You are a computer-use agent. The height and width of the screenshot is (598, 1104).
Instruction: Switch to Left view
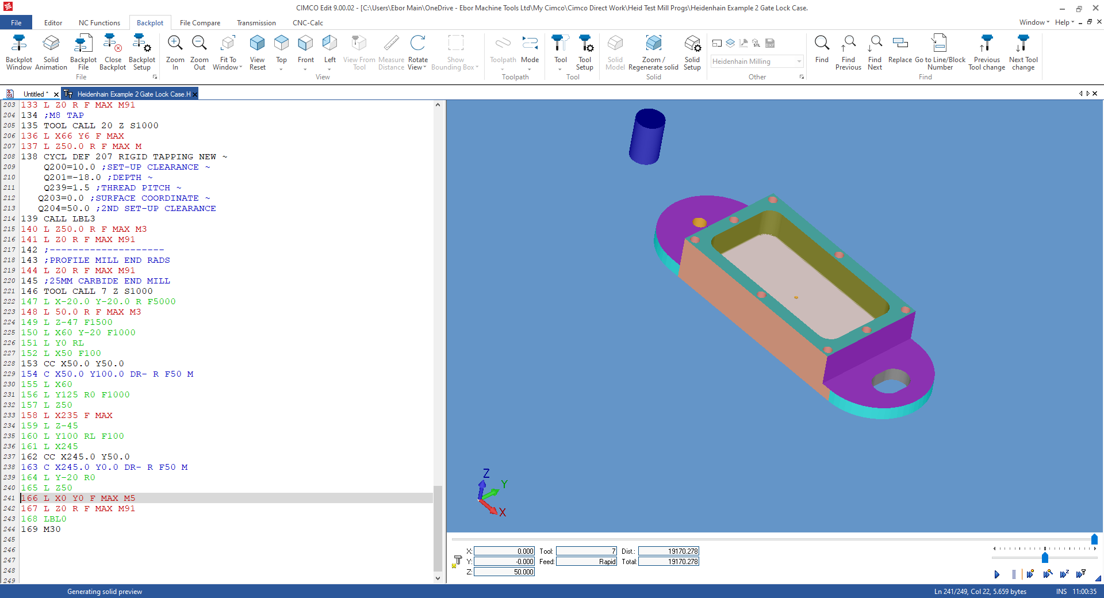click(x=330, y=49)
